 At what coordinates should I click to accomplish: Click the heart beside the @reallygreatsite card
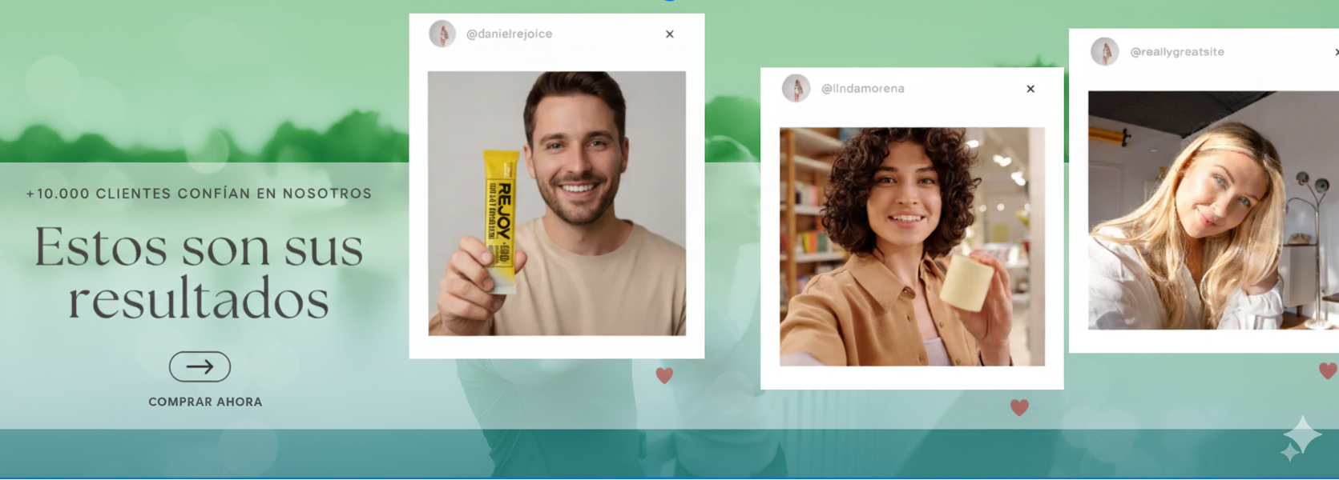point(1327,370)
